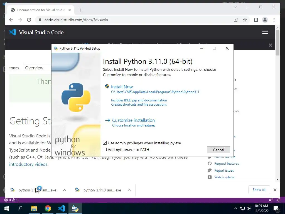Close the Chrome downloads bar
Image resolution: width=285 pixels, height=214 pixels.
[x=275, y=190]
